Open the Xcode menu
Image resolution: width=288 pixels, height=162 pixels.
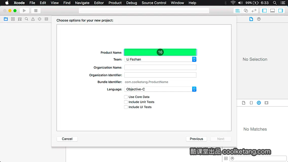point(19,3)
